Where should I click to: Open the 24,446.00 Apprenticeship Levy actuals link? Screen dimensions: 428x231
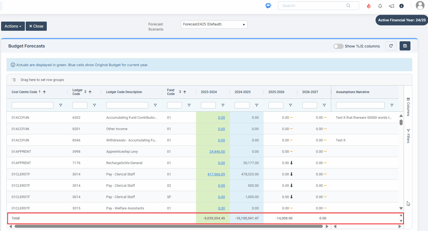coord(217,152)
